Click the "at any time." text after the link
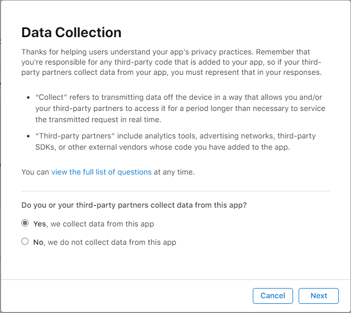The image size is (351, 313). tap(174, 172)
